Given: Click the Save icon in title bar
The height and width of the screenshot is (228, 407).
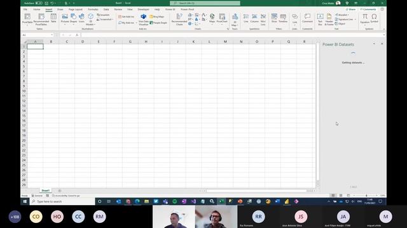Looking at the screenshot, I should (x=46, y=3).
